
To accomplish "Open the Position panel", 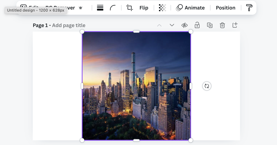I will [x=225, y=8].
